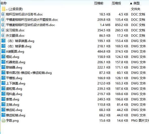The height and width of the screenshot is (134, 149).
Task: Select file 平模麦秸秸秆压块机设计开题报告.doc
Action: click(32, 20)
